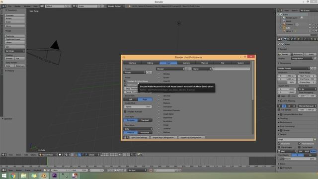This screenshot has height=179, width=318.
Task: Toggle Emulate 3 Button Mouse checkbox
Action: coord(125,81)
